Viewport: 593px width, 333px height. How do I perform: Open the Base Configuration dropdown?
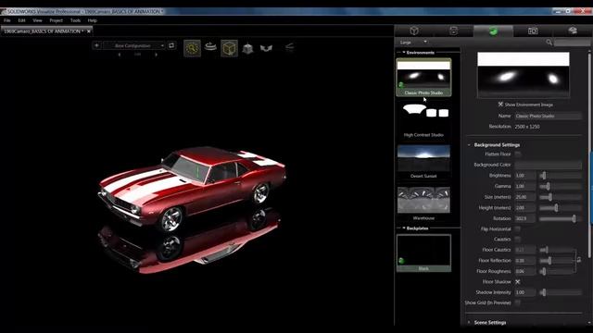134,45
